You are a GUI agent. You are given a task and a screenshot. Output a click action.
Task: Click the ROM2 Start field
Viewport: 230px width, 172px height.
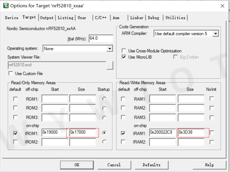(55, 108)
